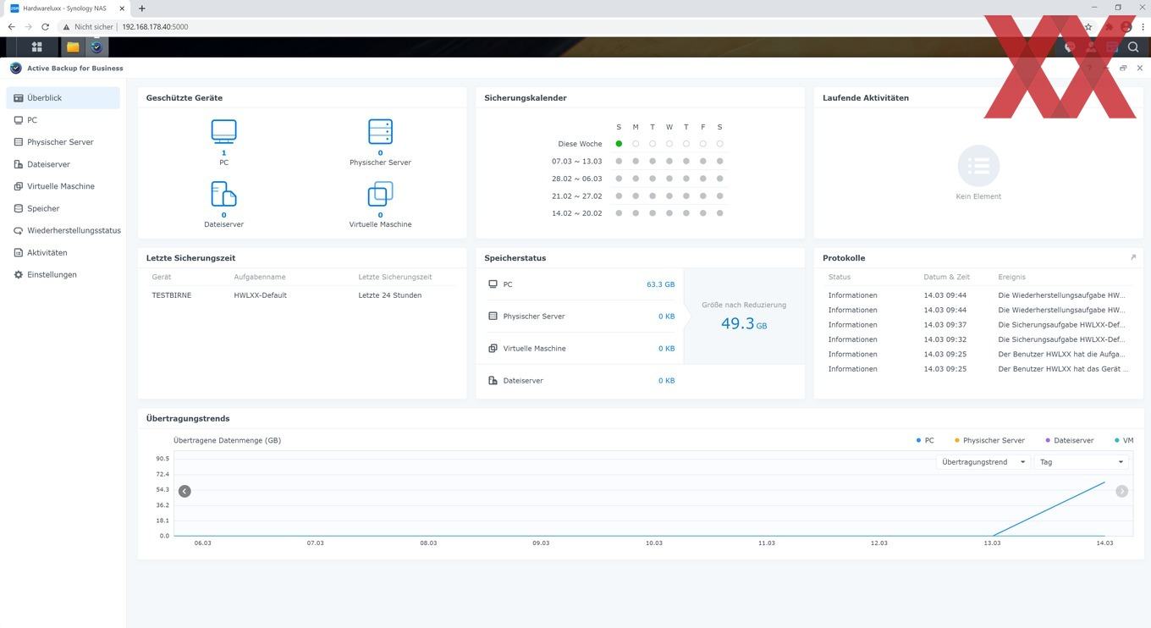Show Aktivitäten from the sidebar
The image size is (1151, 628).
point(63,252)
